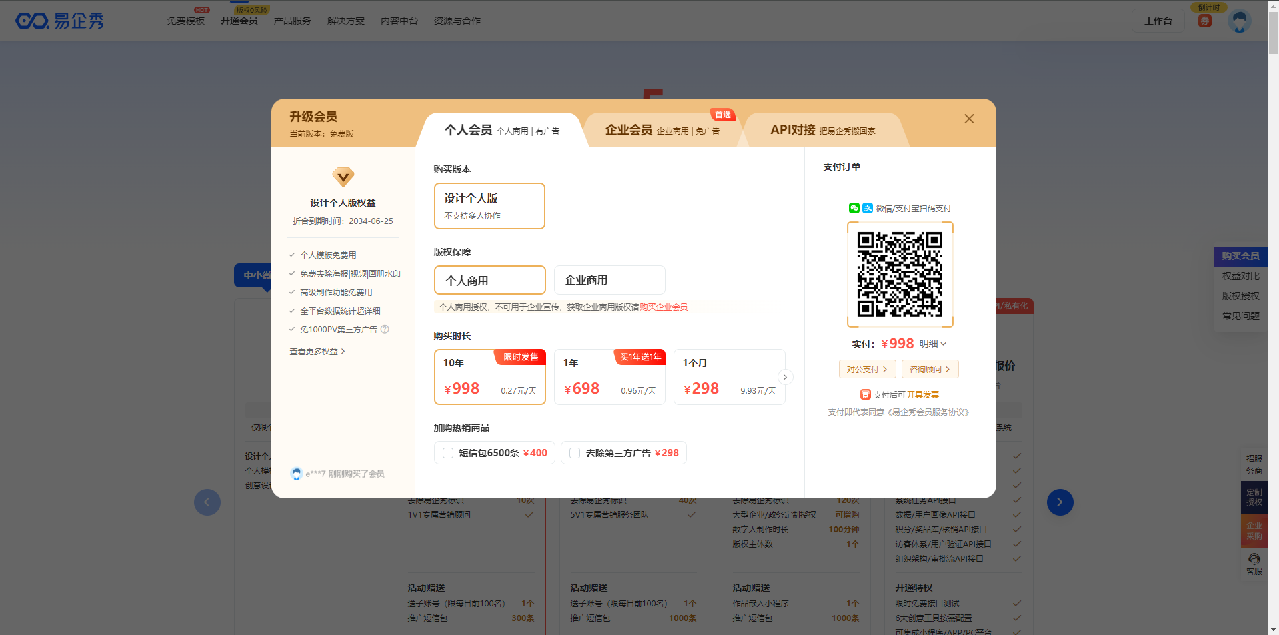Click the 购买企业会员 link
The image size is (1279, 635).
click(664, 307)
